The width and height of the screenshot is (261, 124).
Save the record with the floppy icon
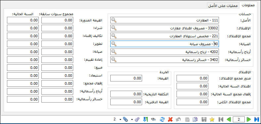pos(204,119)
